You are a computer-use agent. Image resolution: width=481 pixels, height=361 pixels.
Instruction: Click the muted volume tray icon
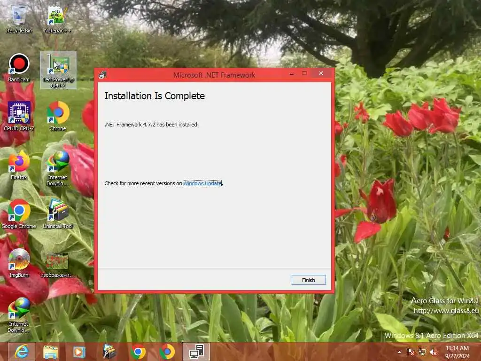pos(434,352)
